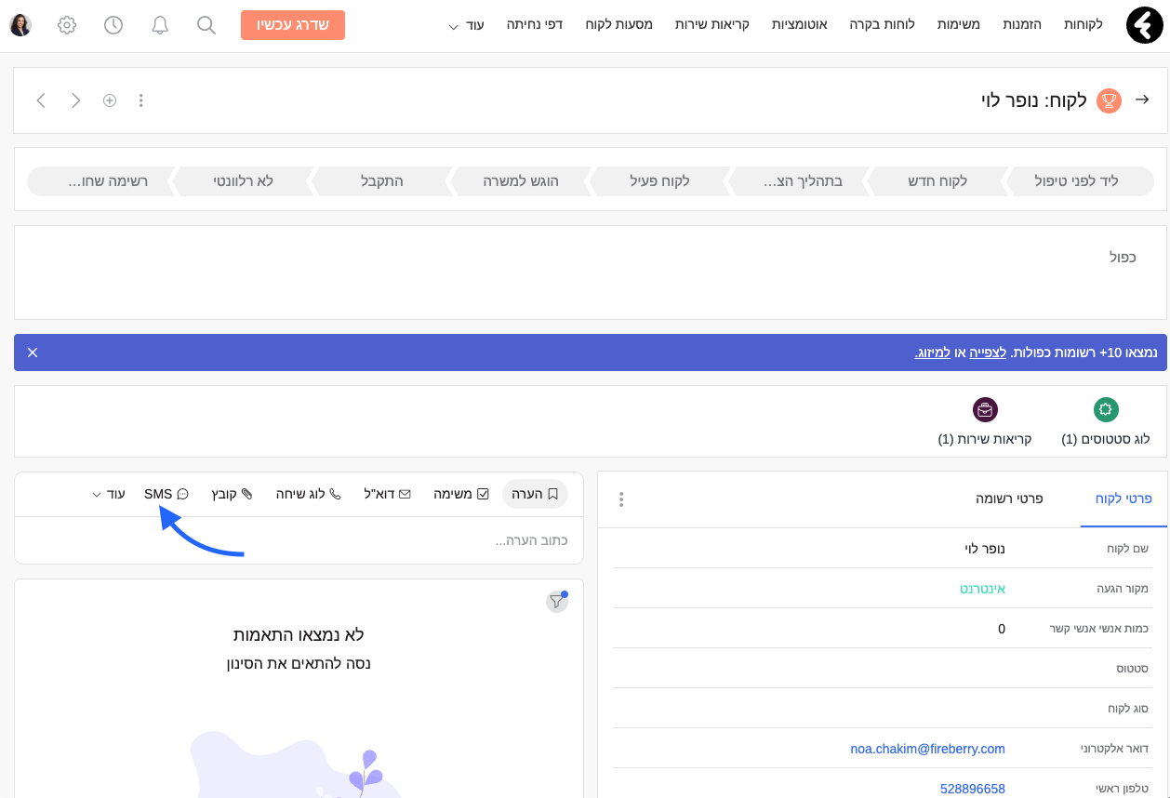Open the הזמנות menu

pos(1022,24)
